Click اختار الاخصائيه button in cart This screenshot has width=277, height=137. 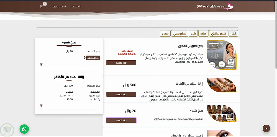point(93,58)
